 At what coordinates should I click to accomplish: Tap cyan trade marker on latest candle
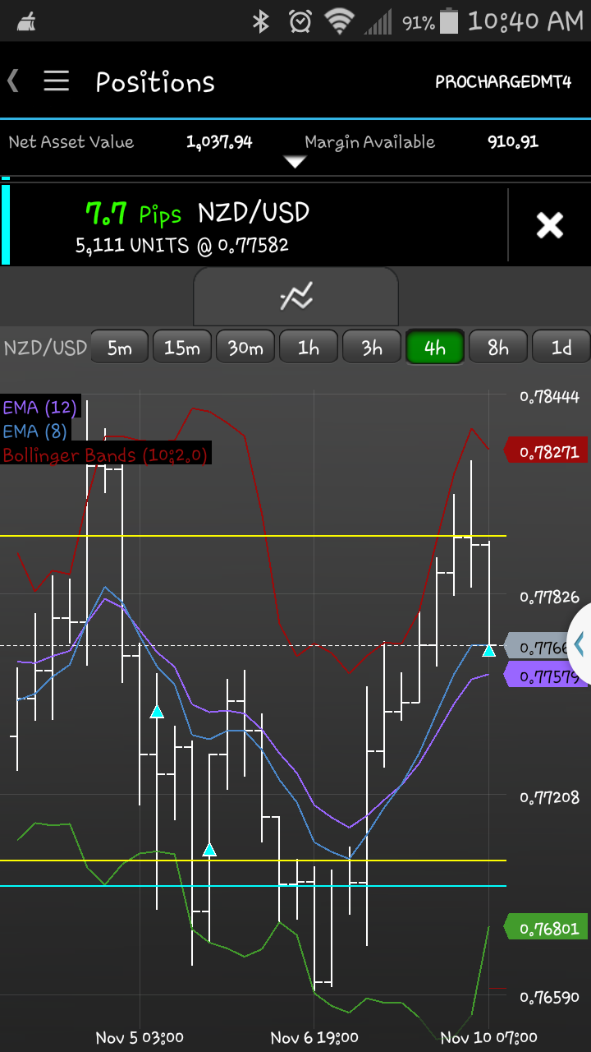point(488,650)
